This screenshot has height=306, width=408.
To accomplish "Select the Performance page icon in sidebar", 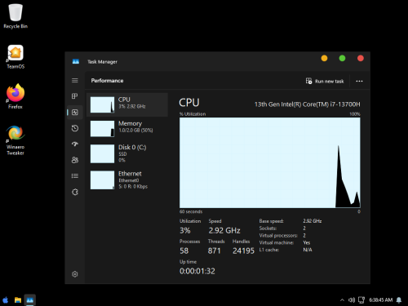I will click(x=75, y=112).
